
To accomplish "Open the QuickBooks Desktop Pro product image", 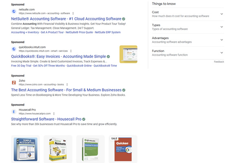I will (x=90, y=149).
